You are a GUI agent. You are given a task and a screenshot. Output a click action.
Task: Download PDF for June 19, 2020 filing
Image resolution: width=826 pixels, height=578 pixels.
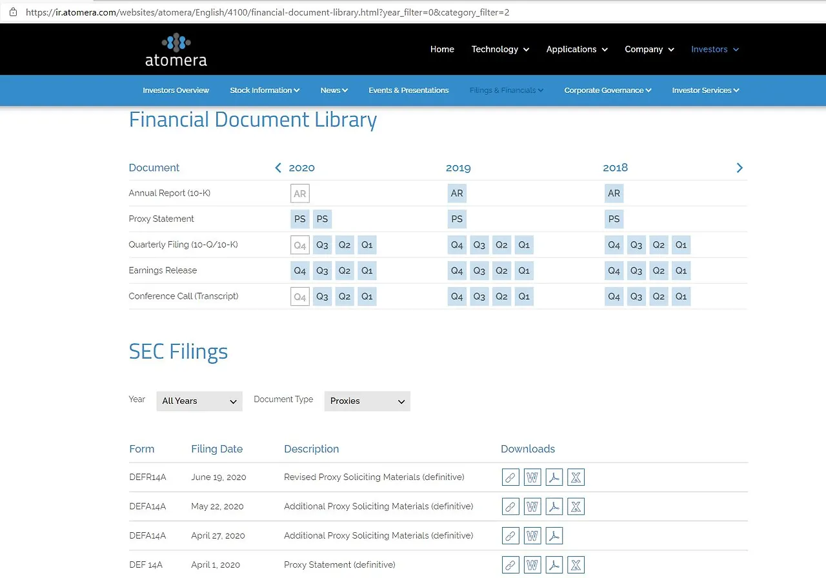[x=554, y=477]
